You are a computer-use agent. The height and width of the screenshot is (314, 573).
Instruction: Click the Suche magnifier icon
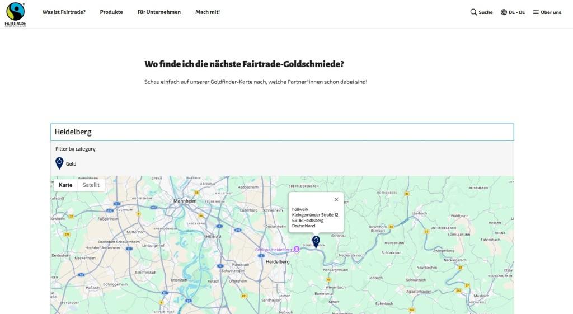[473, 12]
